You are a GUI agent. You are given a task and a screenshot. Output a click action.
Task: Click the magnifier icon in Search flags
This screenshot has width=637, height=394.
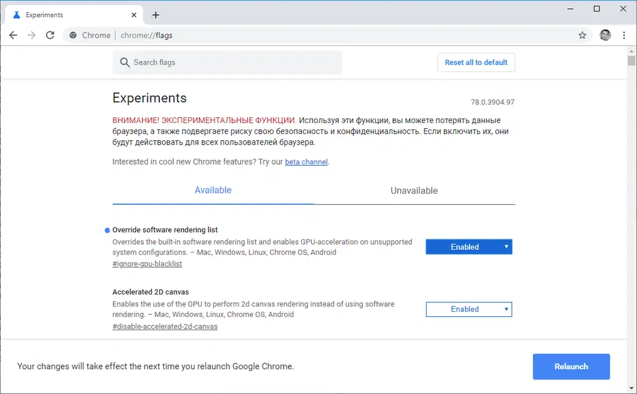click(125, 62)
